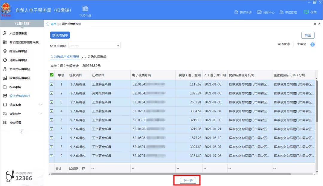323x186 pixels.
Task: Check the 在线 status icon
Action: pyautogui.click(x=310, y=12)
